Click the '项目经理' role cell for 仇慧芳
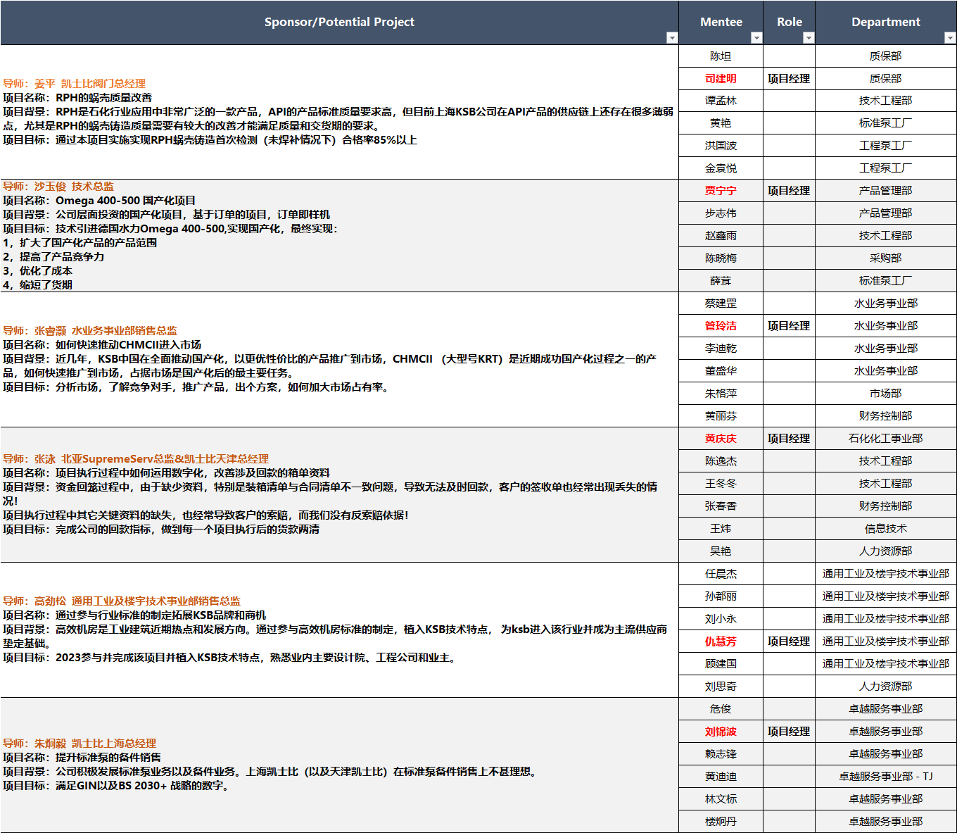The height and width of the screenshot is (833, 957). [x=789, y=641]
